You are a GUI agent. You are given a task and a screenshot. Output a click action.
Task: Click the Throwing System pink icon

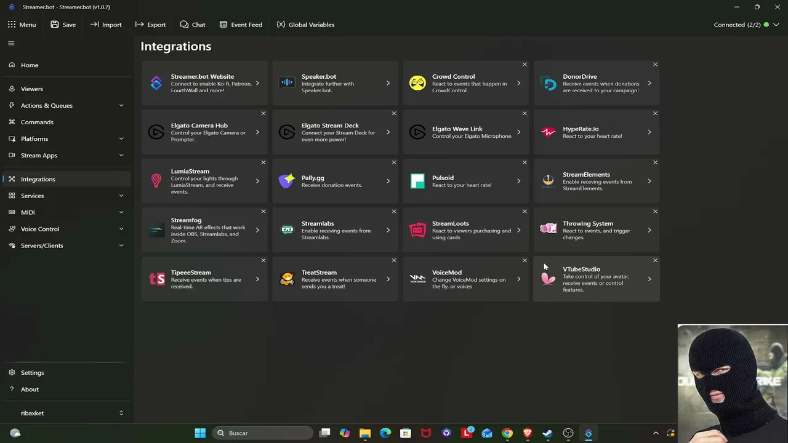point(548,229)
